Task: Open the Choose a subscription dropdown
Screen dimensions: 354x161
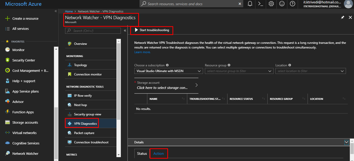Action: (x=168, y=71)
